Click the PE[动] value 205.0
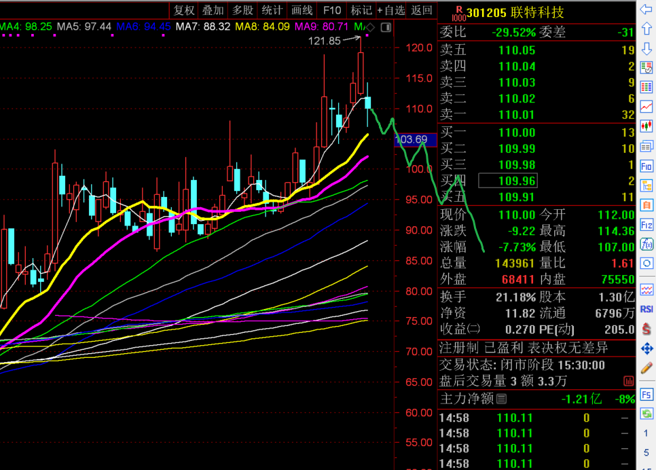Screen dimensions: 656x470 click(x=619, y=330)
